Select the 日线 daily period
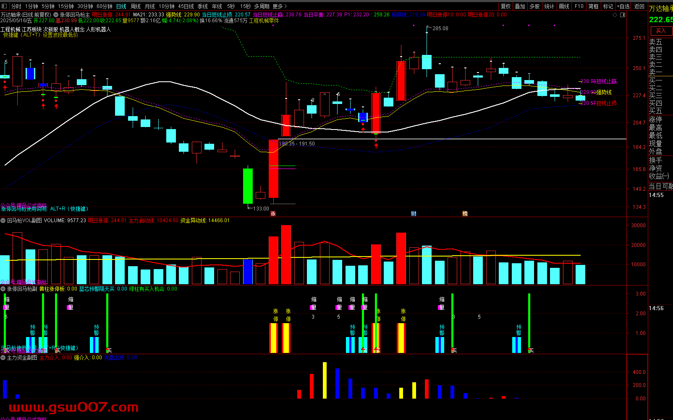Viewport: 673px width, 420px height. click(121, 6)
